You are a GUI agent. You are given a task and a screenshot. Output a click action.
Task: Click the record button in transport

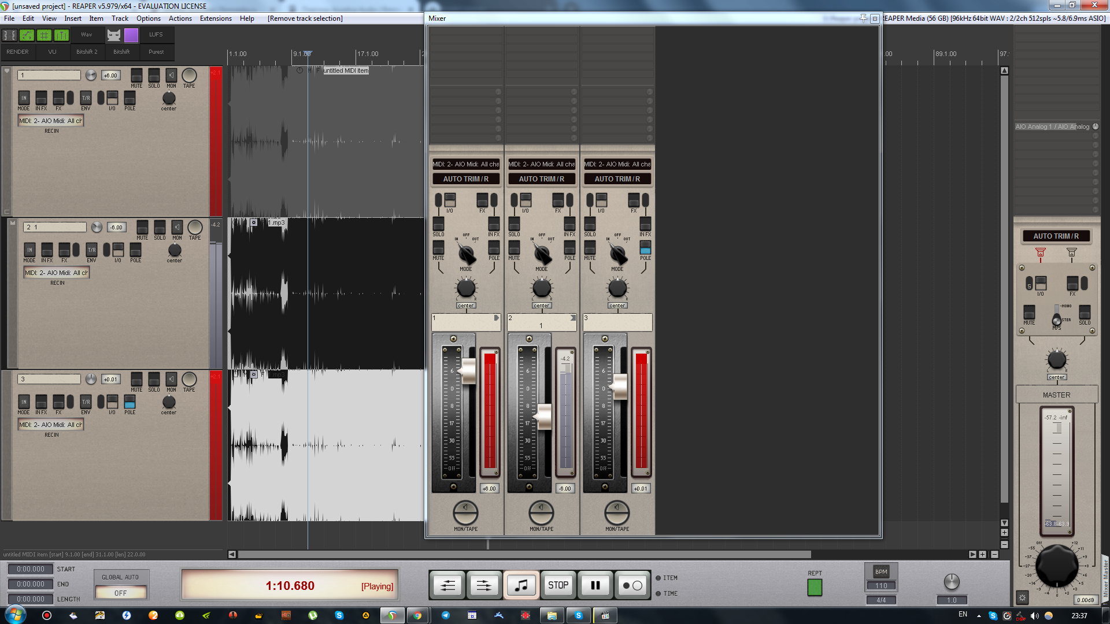coord(632,585)
